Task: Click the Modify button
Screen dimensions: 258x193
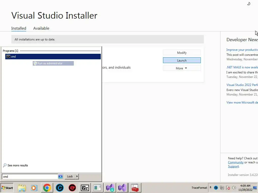Action: point(182,53)
